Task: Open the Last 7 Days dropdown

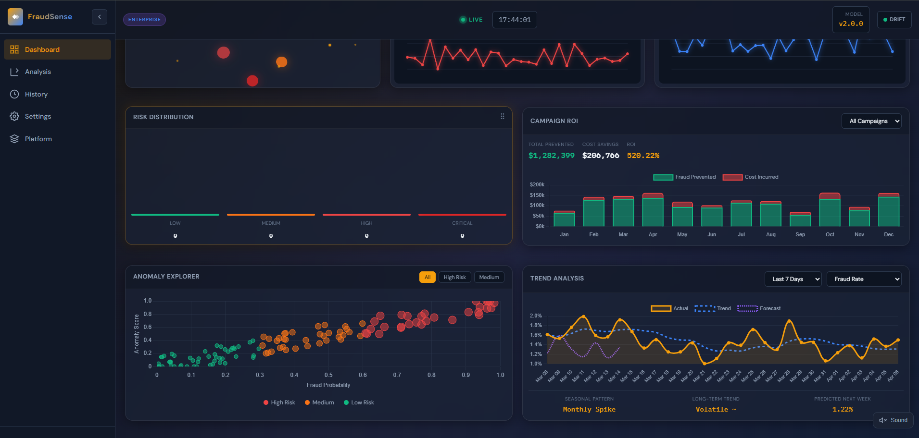Action: point(793,279)
